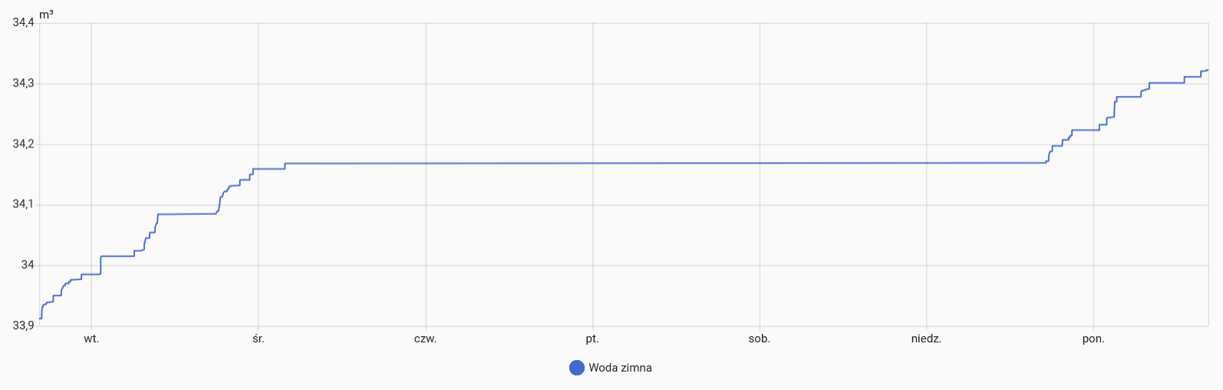
Task: Click flat line segment above the pt. label
Action: (592, 163)
